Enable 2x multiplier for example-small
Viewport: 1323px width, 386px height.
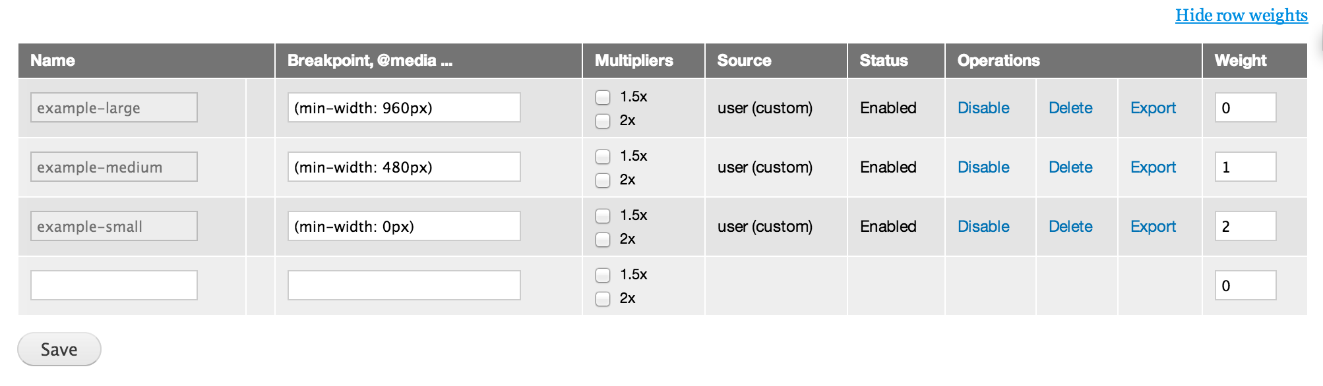(x=603, y=240)
